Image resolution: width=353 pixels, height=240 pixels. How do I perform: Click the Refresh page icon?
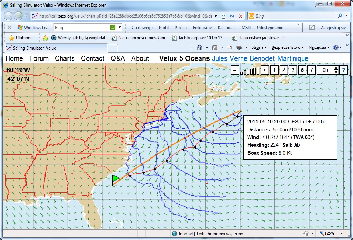(232, 16)
